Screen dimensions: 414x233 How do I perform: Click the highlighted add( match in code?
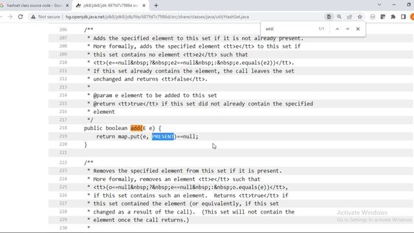pos(136,128)
